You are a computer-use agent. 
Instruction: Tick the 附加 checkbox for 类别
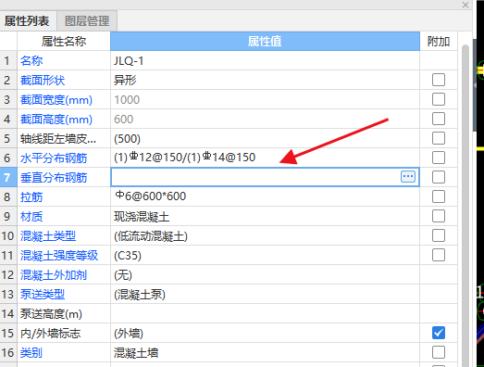(439, 352)
